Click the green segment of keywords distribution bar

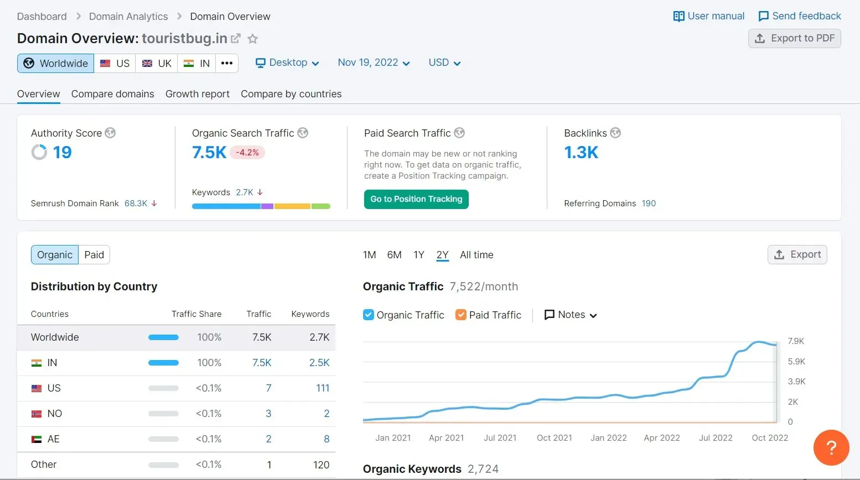click(321, 206)
